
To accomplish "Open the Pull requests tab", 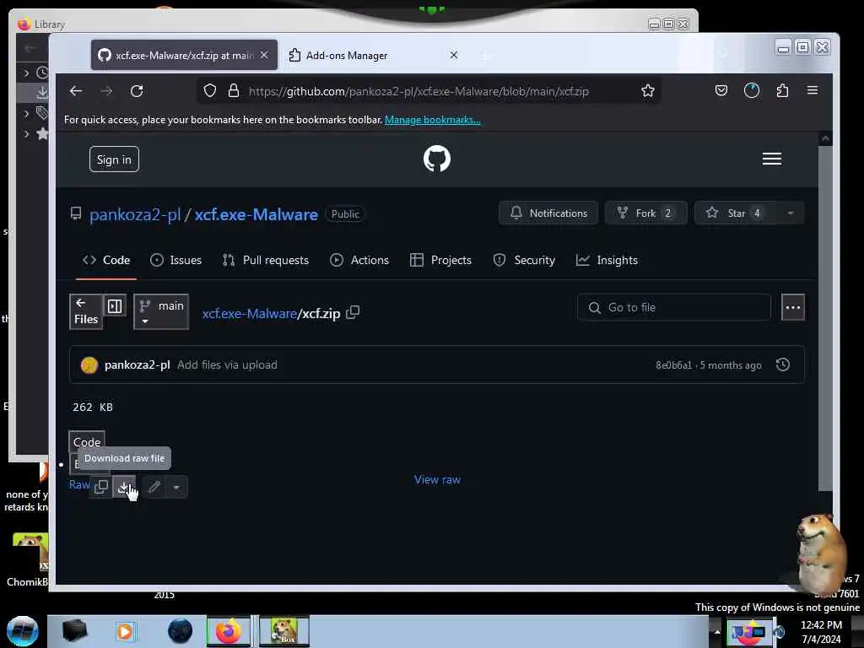I will pyautogui.click(x=266, y=260).
